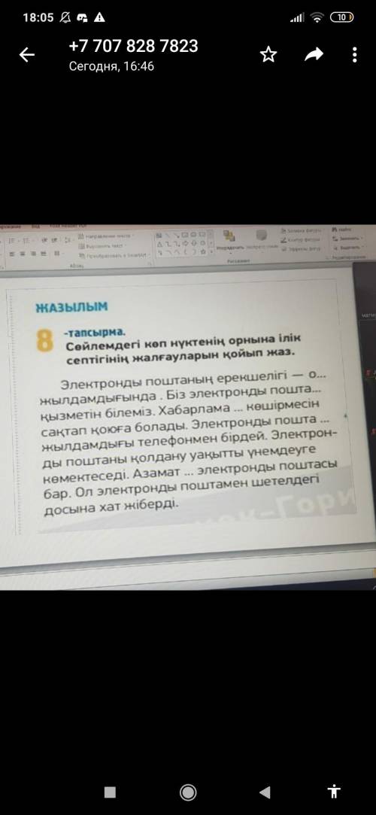
Task: Tap the Android back triangle button
Action: click(x=265, y=792)
